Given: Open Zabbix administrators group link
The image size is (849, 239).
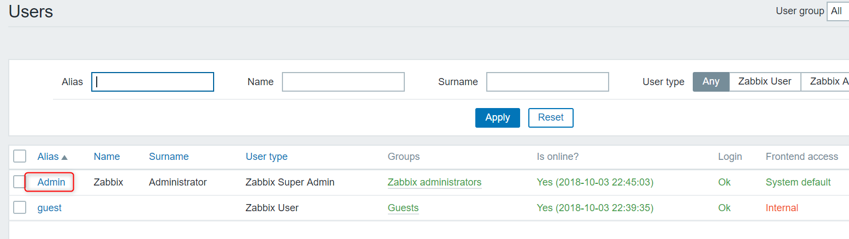Looking at the screenshot, I should [x=434, y=182].
